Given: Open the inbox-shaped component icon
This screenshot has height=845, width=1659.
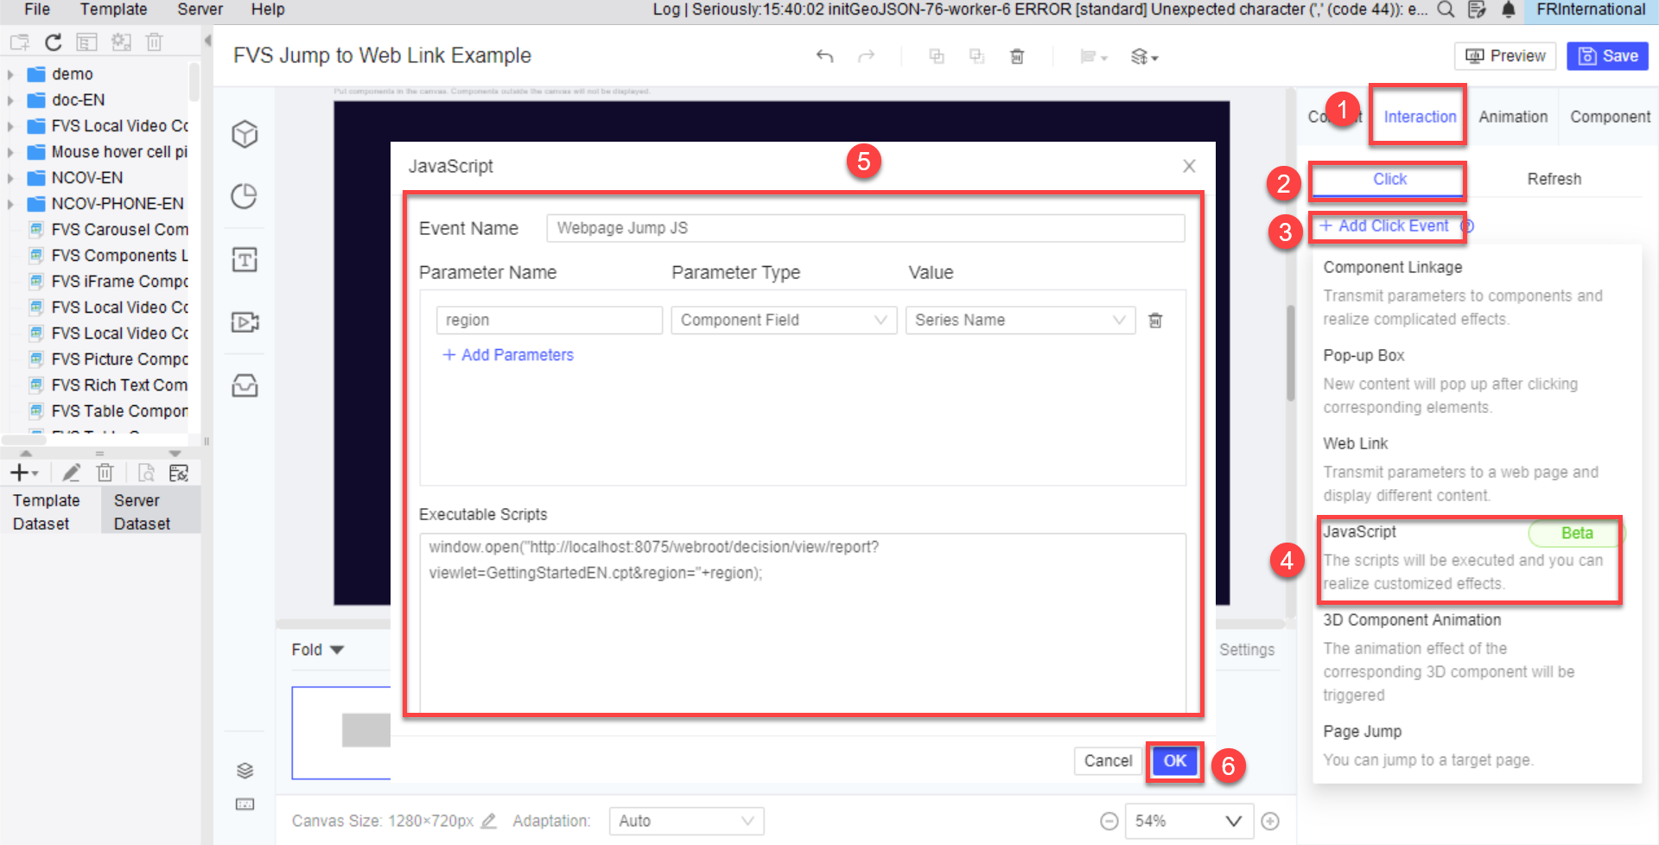Looking at the screenshot, I should (x=245, y=385).
